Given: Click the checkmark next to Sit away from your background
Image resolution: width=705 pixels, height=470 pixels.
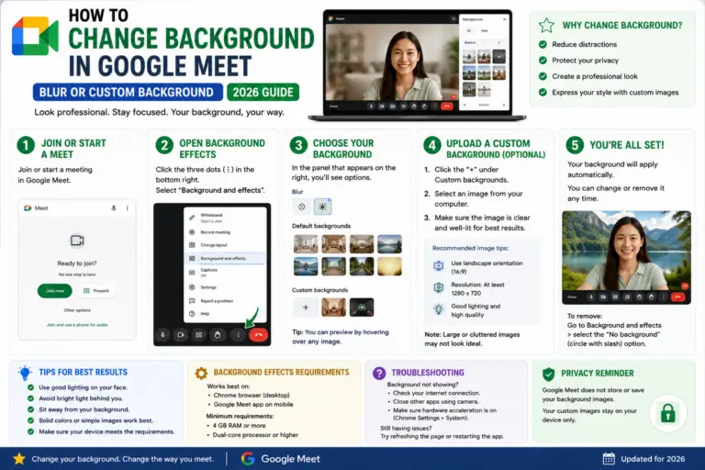Looking at the screenshot, I should [30, 409].
